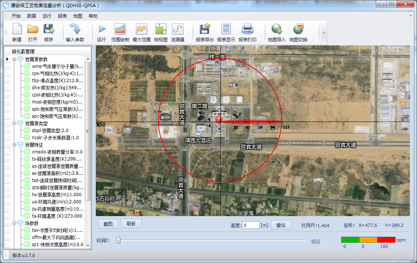The image size is (417, 263).
Task: Collapse the 泄漏源参数 tree node
Action: (14, 59)
